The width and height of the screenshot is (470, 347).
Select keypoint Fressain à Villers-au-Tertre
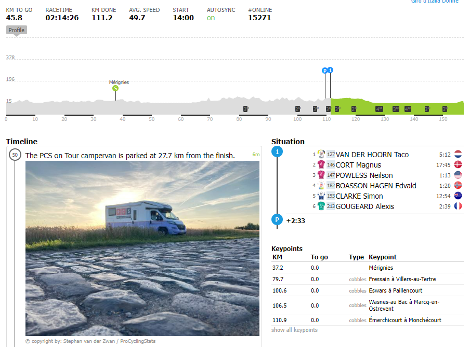click(x=368, y=279)
